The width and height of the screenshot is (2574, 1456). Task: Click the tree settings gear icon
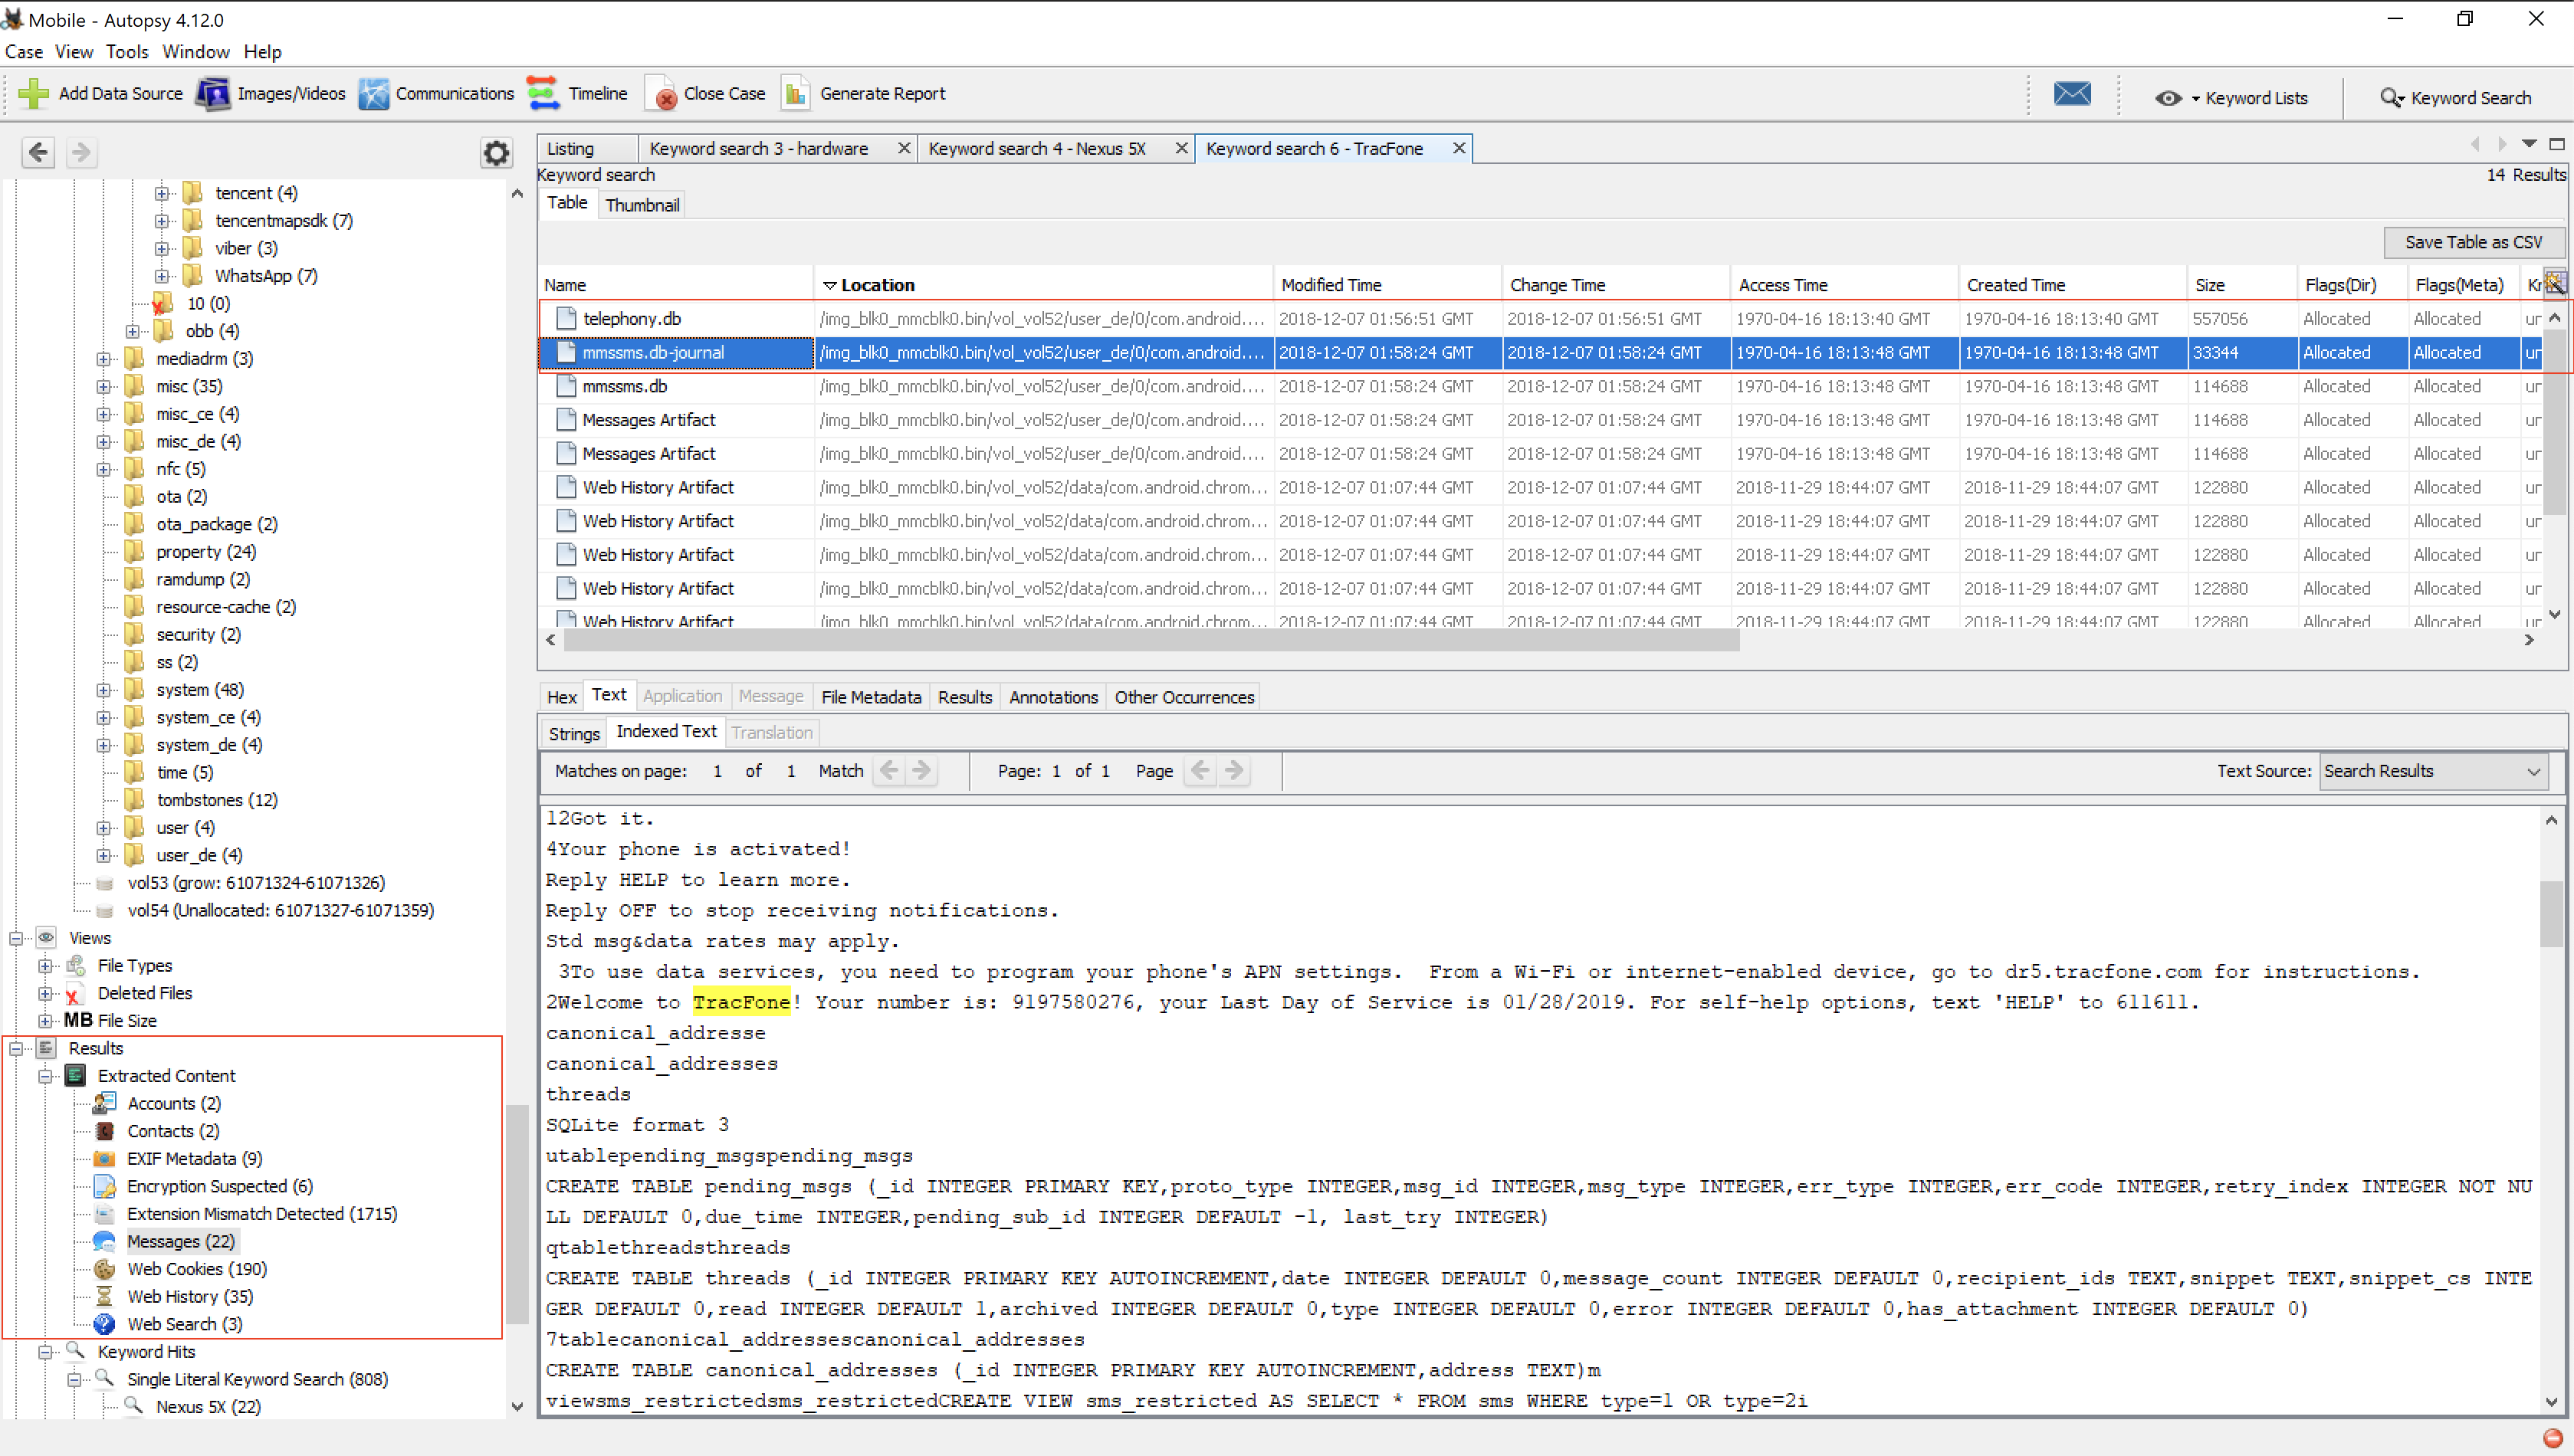pyautogui.click(x=497, y=153)
